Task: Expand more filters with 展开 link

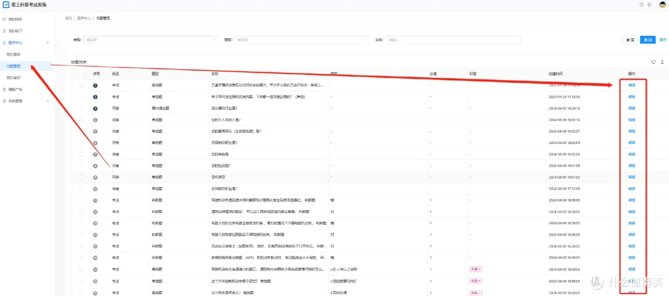Action: (x=663, y=40)
